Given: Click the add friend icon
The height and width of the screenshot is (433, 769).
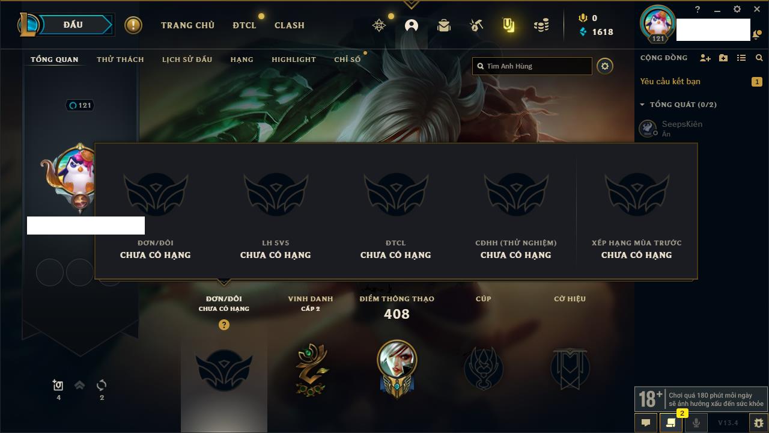Looking at the screenshot, I should click(705, 58).
